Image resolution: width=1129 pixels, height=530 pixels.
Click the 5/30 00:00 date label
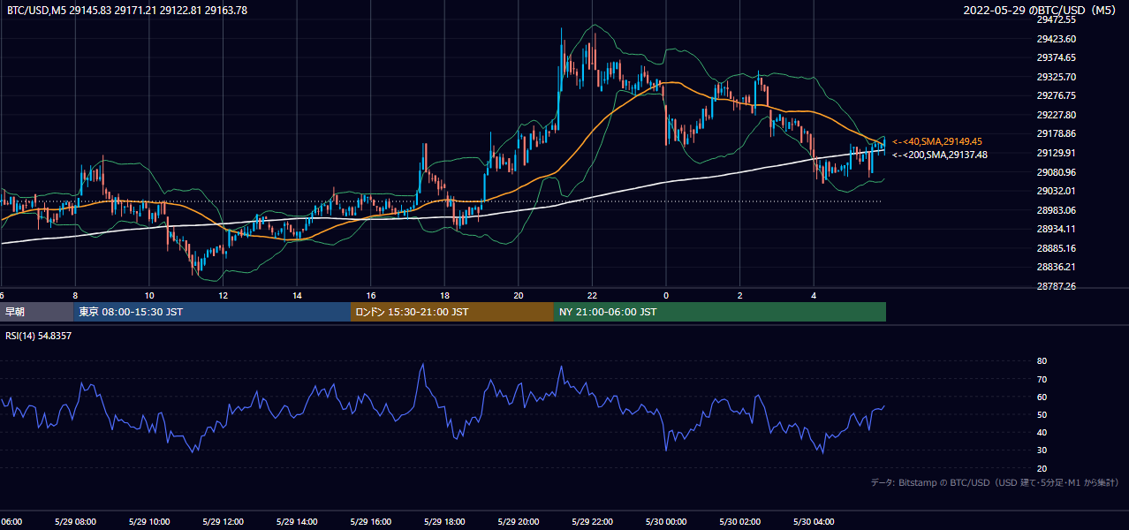(666, 521)
